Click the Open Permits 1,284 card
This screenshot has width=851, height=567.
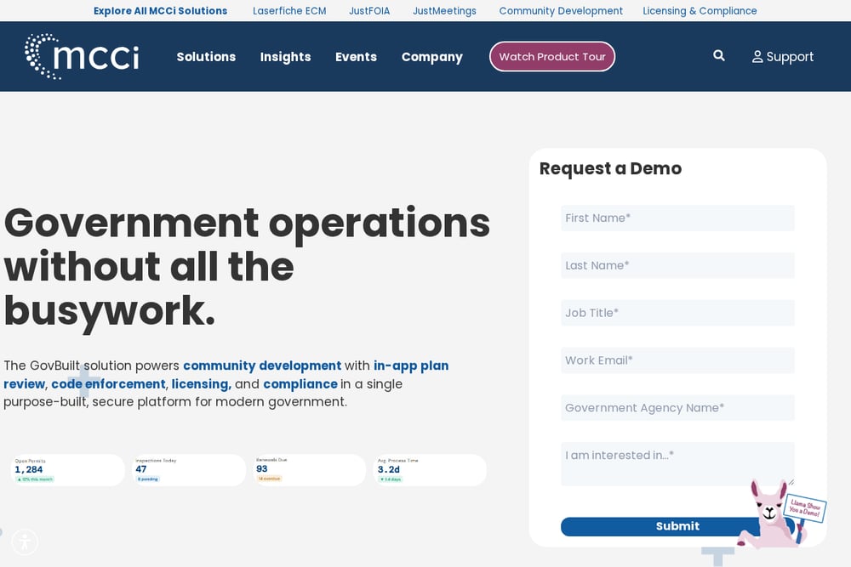coord(67,470)
